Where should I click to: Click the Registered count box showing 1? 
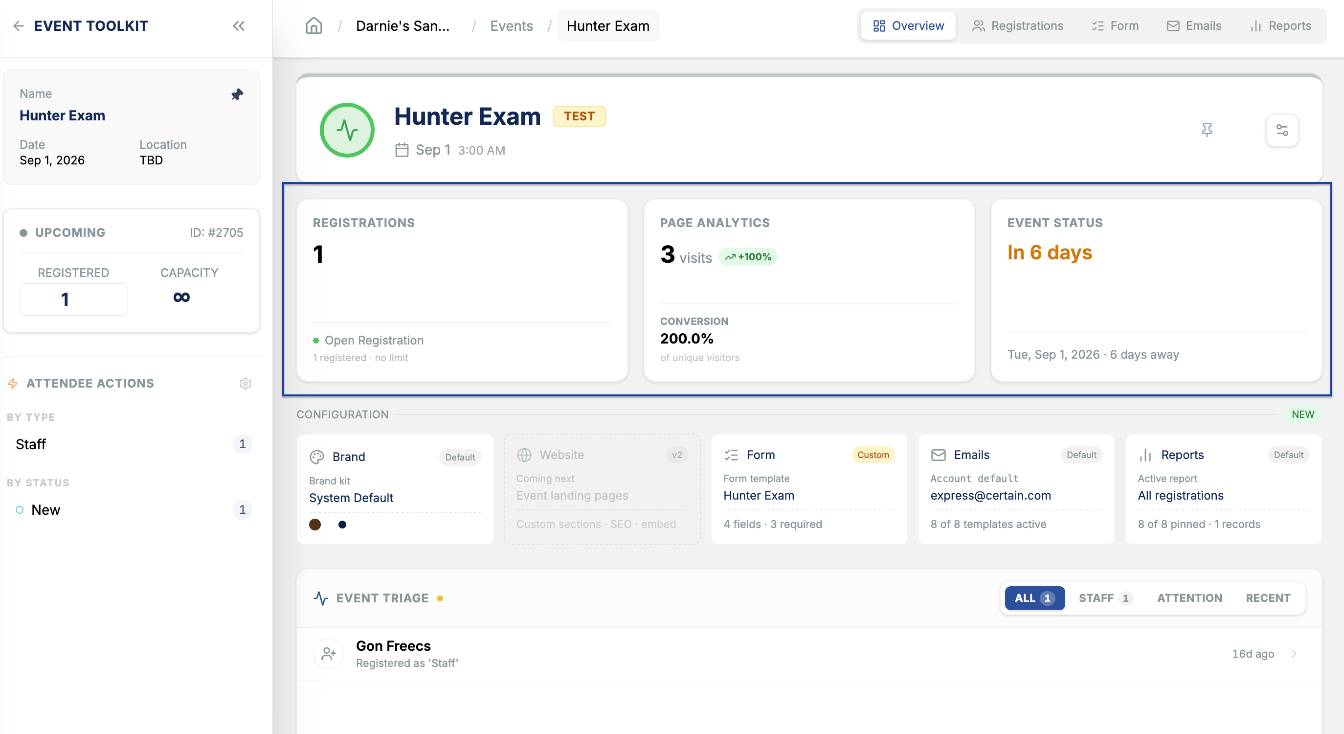coord(73,299)
